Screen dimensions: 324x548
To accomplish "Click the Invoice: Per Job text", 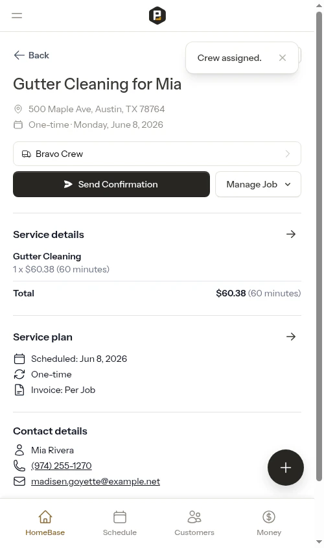I will tap(64, 390).
